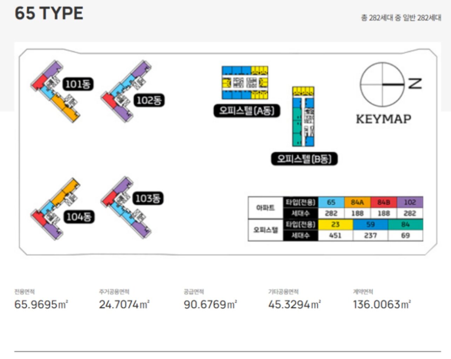This screenshot has height=359, width=451.
Task: Click the 65.9695㎡ value
Action: [x=41, y=304]
